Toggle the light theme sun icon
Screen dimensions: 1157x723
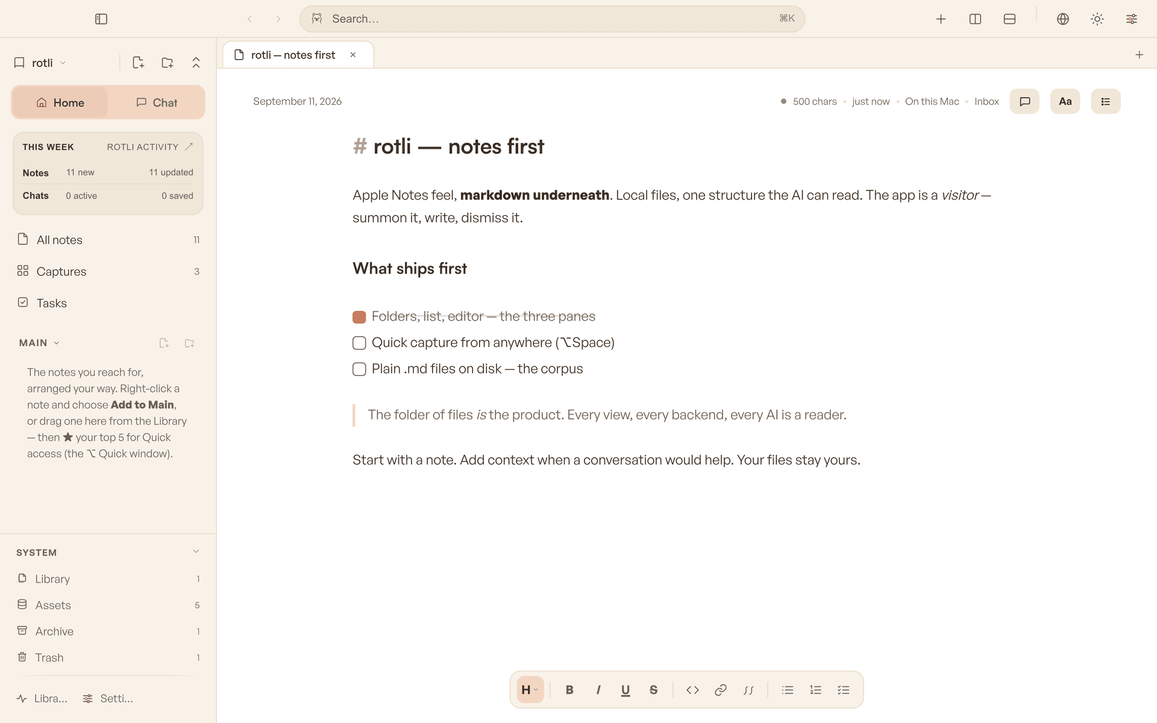(x=1097, y=19)
